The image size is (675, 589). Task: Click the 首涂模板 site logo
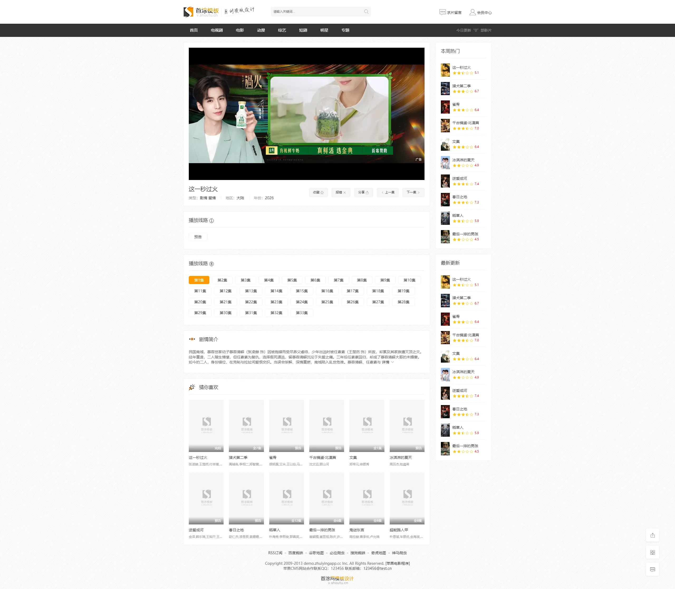pos(201,12)
